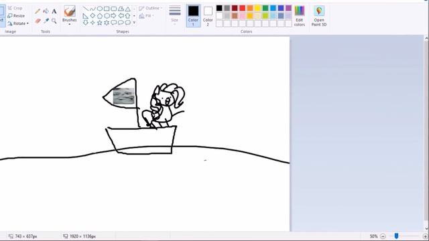This screenshot has height=241, width=429.
Task: Click Edit colors
Action: [300, 16]
